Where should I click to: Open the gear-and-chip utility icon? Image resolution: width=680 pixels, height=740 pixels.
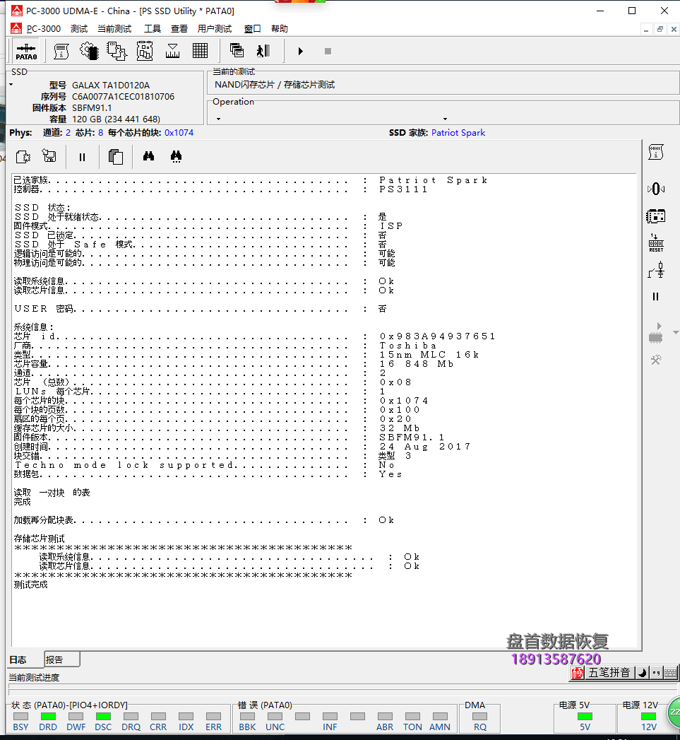coord(89,51)
